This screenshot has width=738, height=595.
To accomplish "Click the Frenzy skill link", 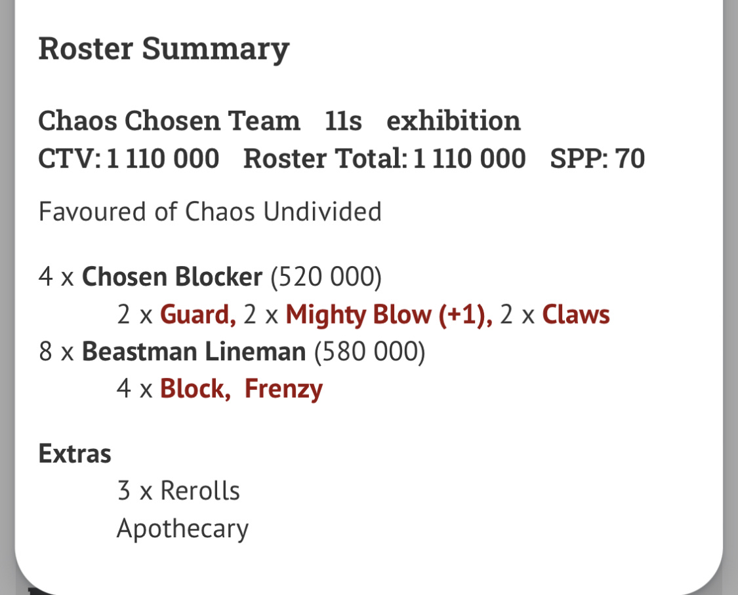I will (x=283, y=389).
